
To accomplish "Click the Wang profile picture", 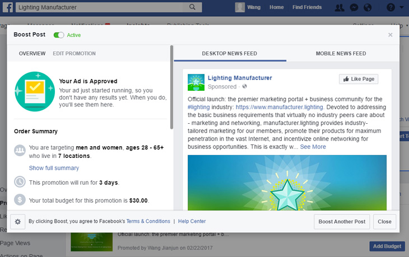I will pos(240,7).
